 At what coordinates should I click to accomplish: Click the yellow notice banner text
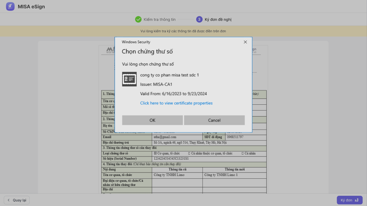point(183,31)
